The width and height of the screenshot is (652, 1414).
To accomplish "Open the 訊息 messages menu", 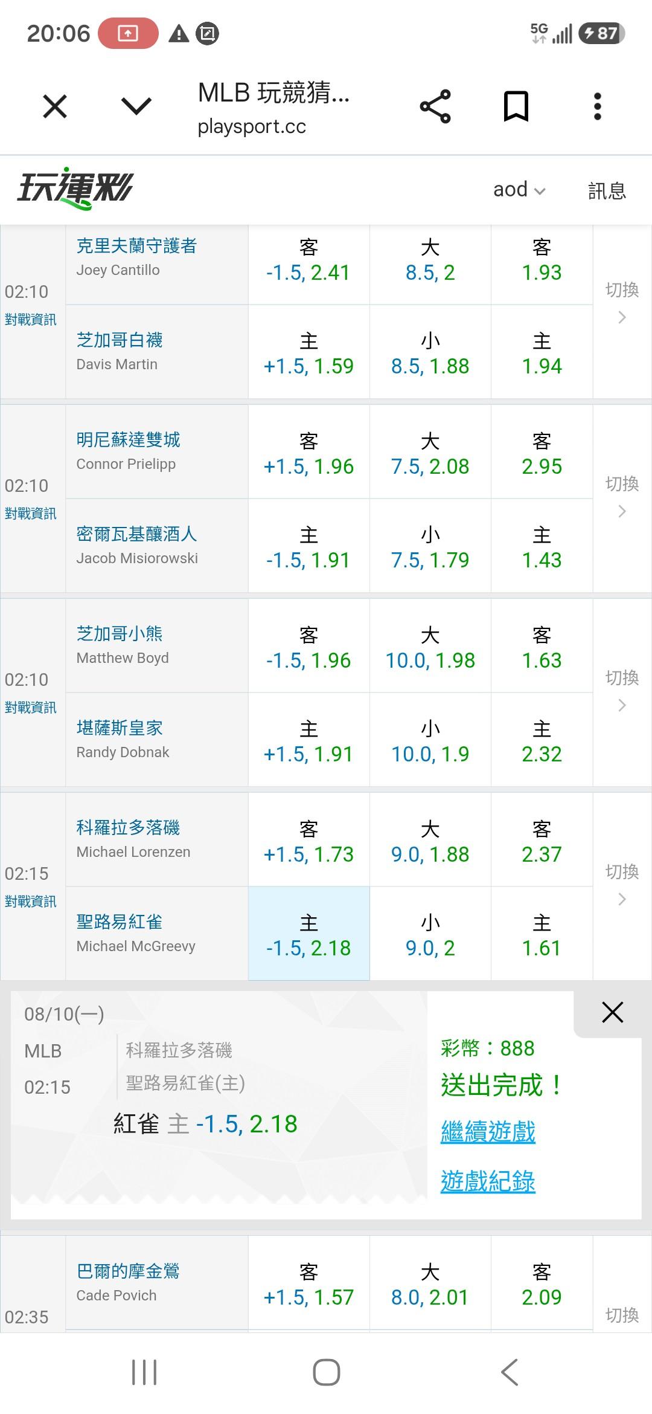I will (x=607, y=191).
